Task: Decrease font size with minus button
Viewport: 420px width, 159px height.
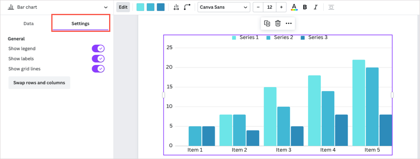Action: click(x=258, y=7)
